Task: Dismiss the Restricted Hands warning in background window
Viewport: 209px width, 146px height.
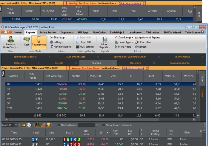Action: tap(144, 3)
